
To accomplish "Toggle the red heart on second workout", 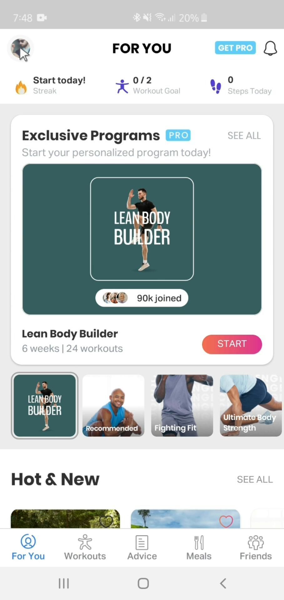I will coord(226,521).
